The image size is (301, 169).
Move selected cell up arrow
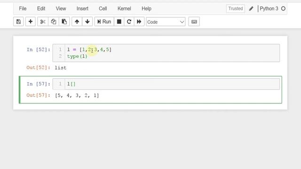pos(77,22)
